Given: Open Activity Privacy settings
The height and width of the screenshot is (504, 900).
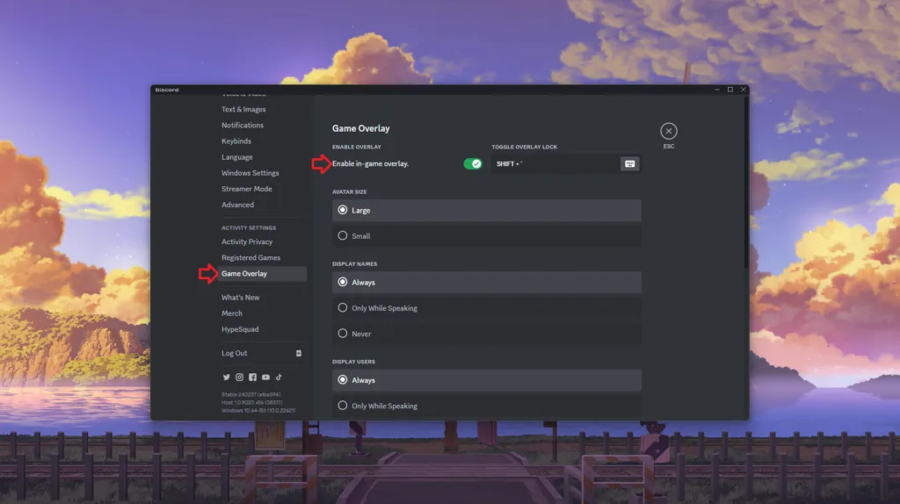Looking at the screenshot, I should pos(247,241).
